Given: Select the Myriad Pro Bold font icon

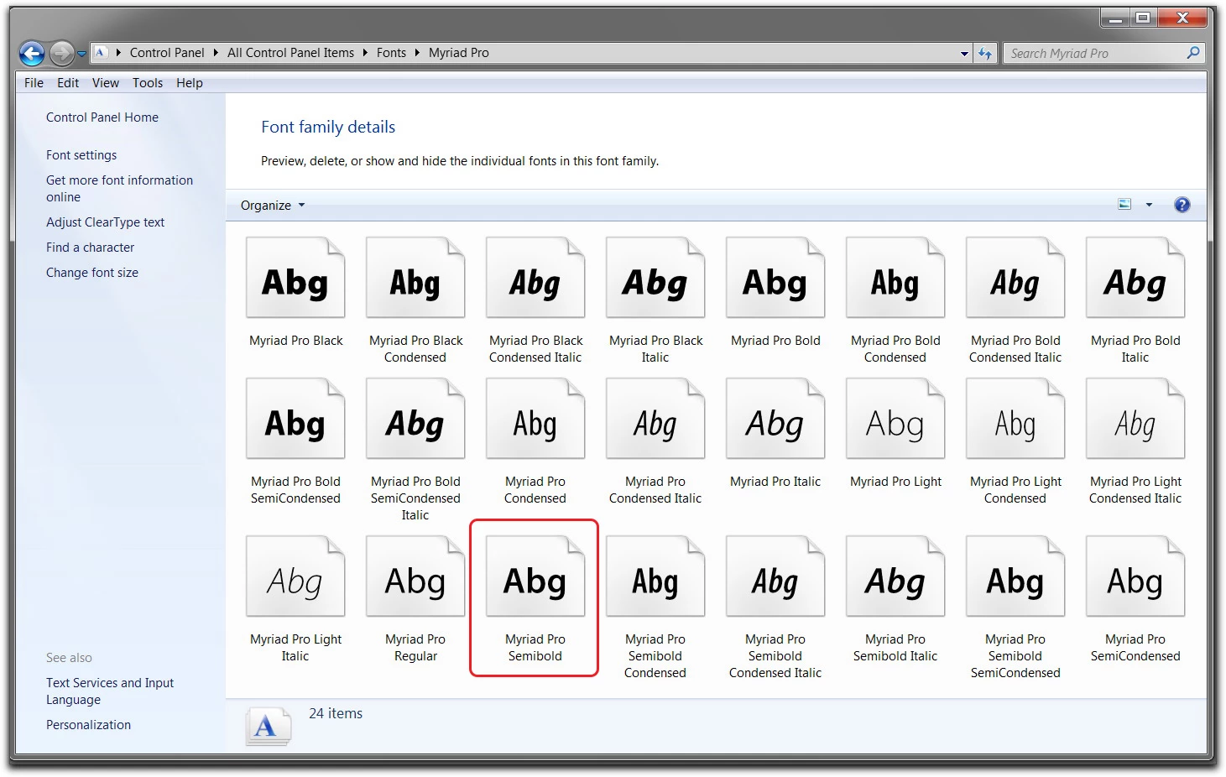Looking at the screenshot, I should [775, 278].
